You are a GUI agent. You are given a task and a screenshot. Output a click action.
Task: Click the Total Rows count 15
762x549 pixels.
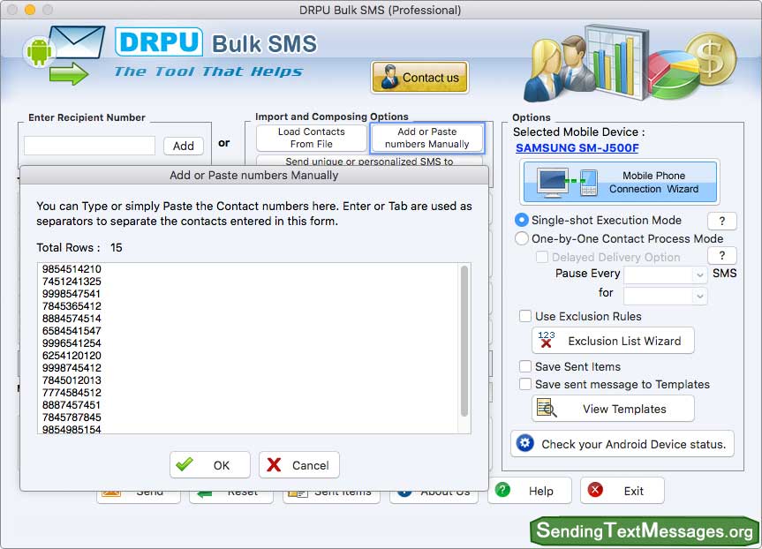tap(117, 248)
